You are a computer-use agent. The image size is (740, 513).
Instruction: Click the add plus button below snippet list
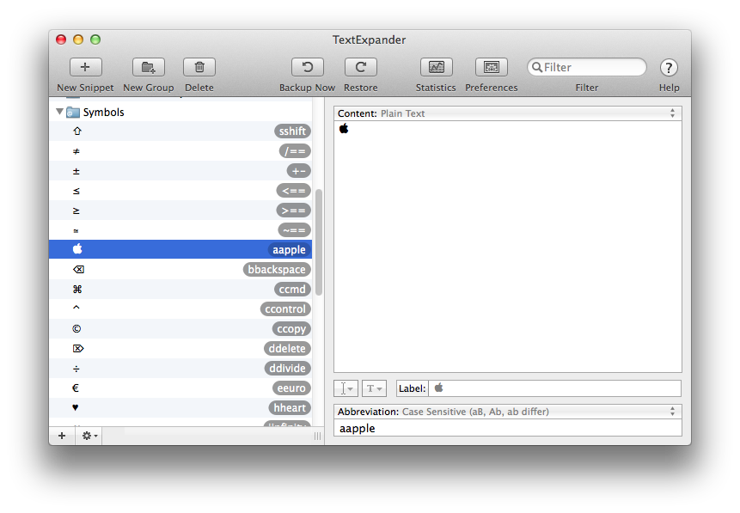62,436
